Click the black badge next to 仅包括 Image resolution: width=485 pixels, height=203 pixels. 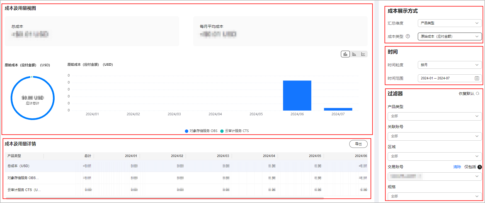(x=479, y=167)
